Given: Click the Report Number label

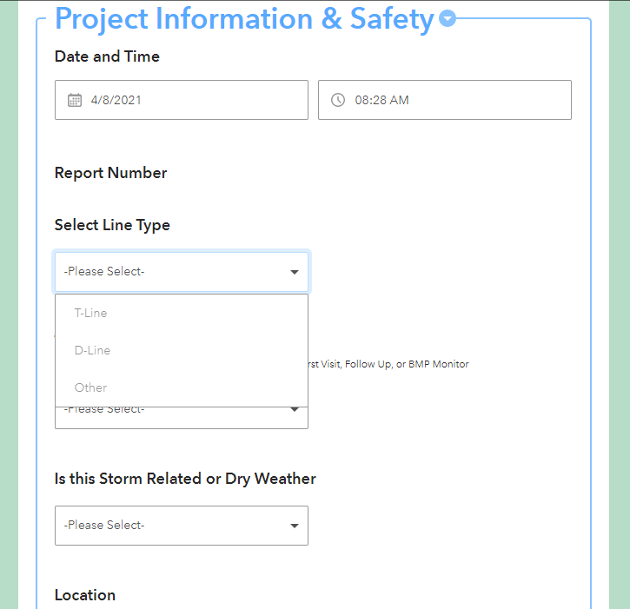Looking at the screenshot, I should coord(110,173).
